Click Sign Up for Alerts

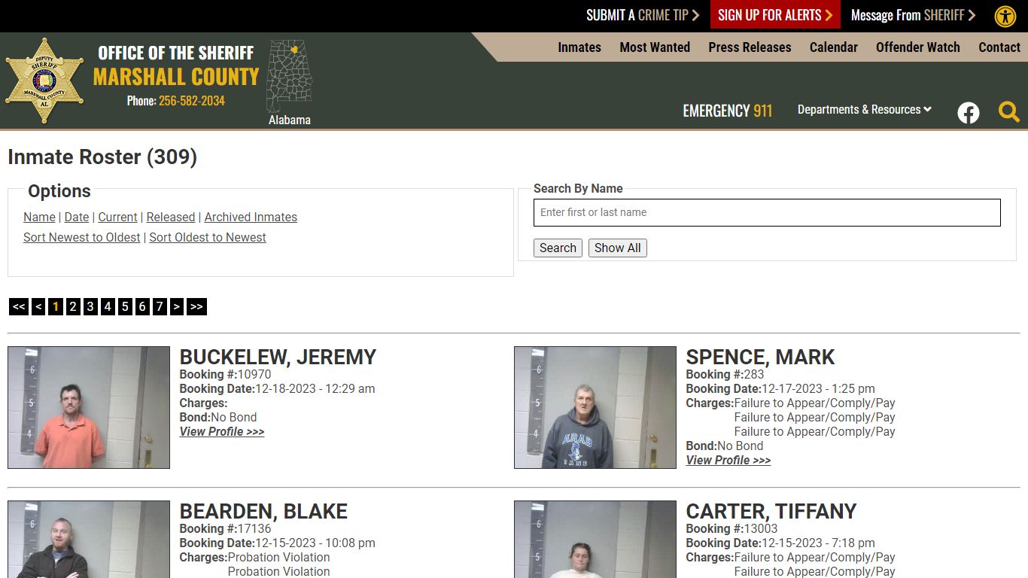tap(775, 15)
